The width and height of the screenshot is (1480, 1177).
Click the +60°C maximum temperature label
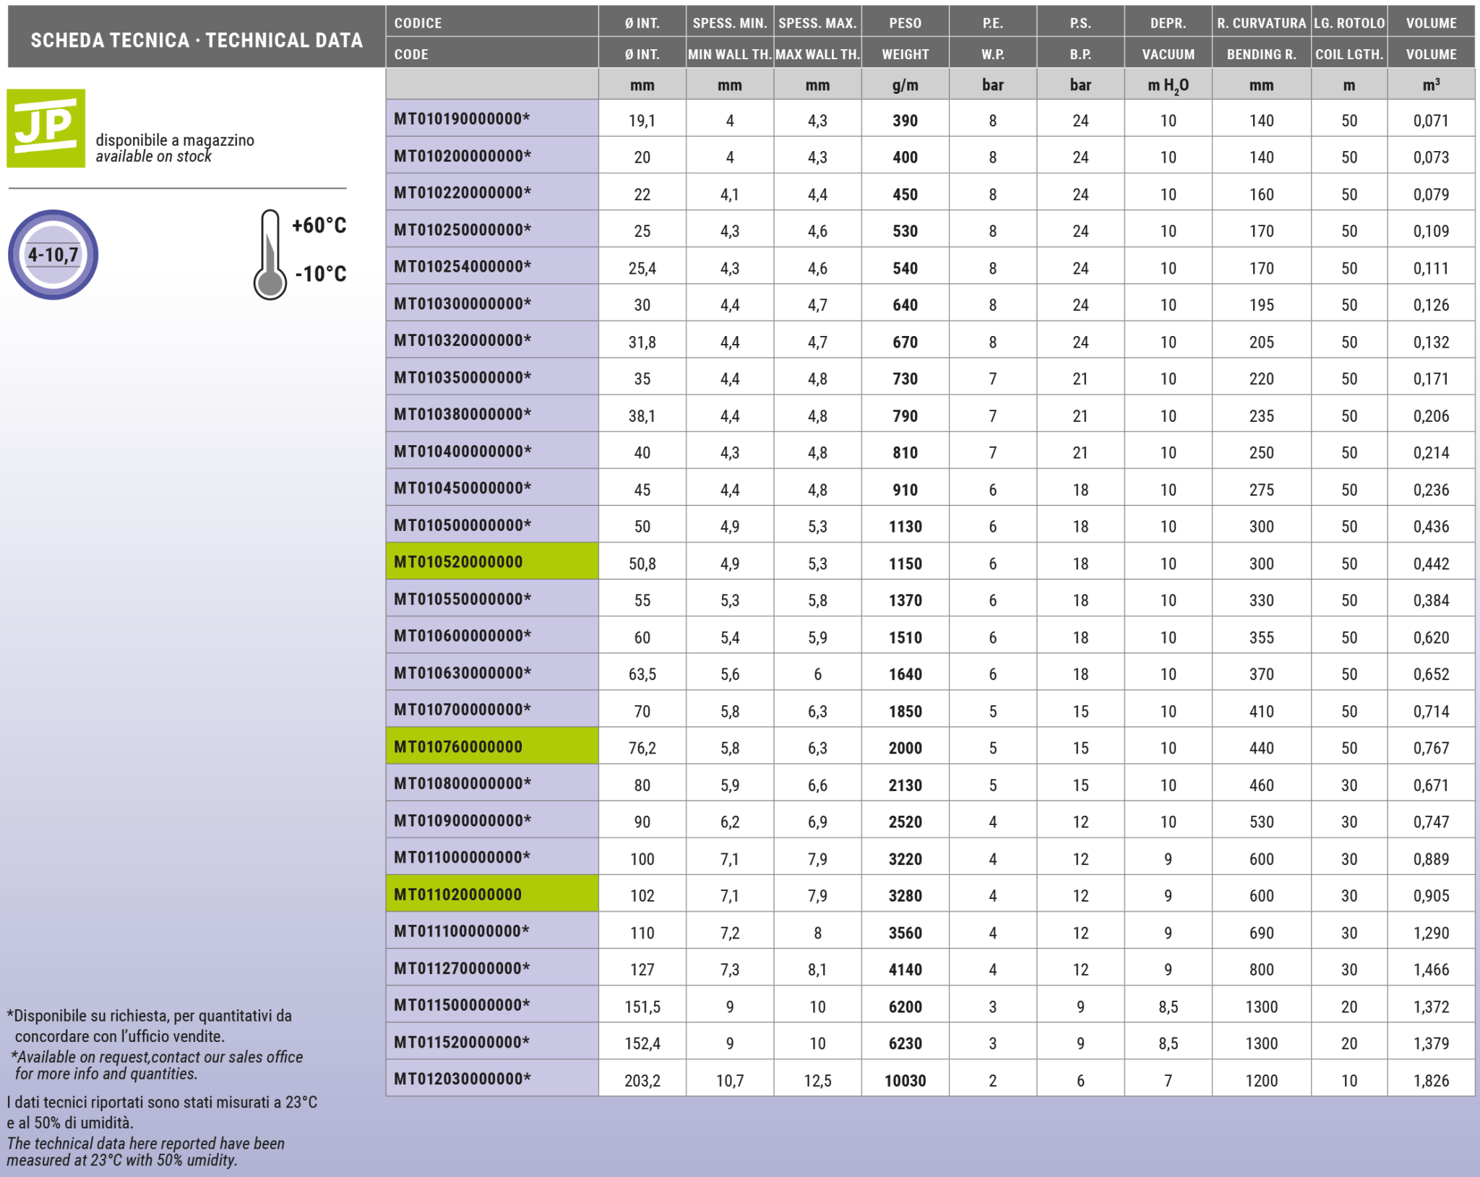click(319, 225)
